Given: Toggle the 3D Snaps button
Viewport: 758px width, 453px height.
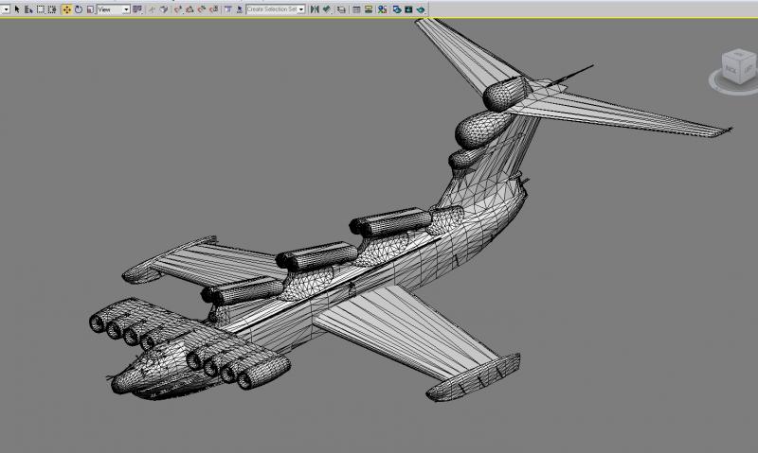Looking at the screenshot, I should tap(178, 9).
